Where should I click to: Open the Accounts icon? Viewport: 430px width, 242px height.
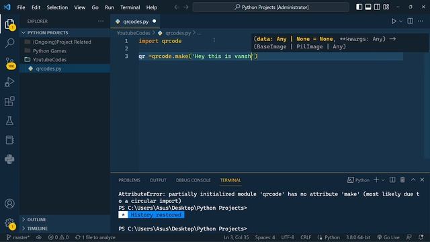(x=9, y=204)
